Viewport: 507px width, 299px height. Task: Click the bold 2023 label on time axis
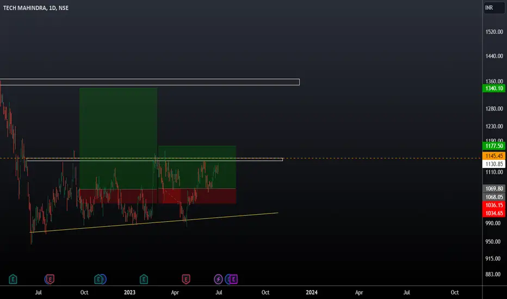tap(129, 292)
